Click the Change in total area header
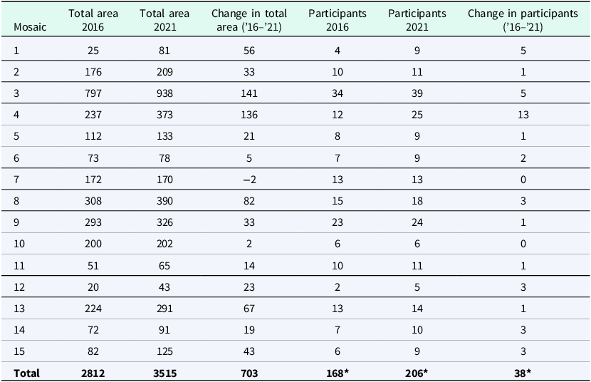This screenshot has height=382, width=591. (249, 20)
